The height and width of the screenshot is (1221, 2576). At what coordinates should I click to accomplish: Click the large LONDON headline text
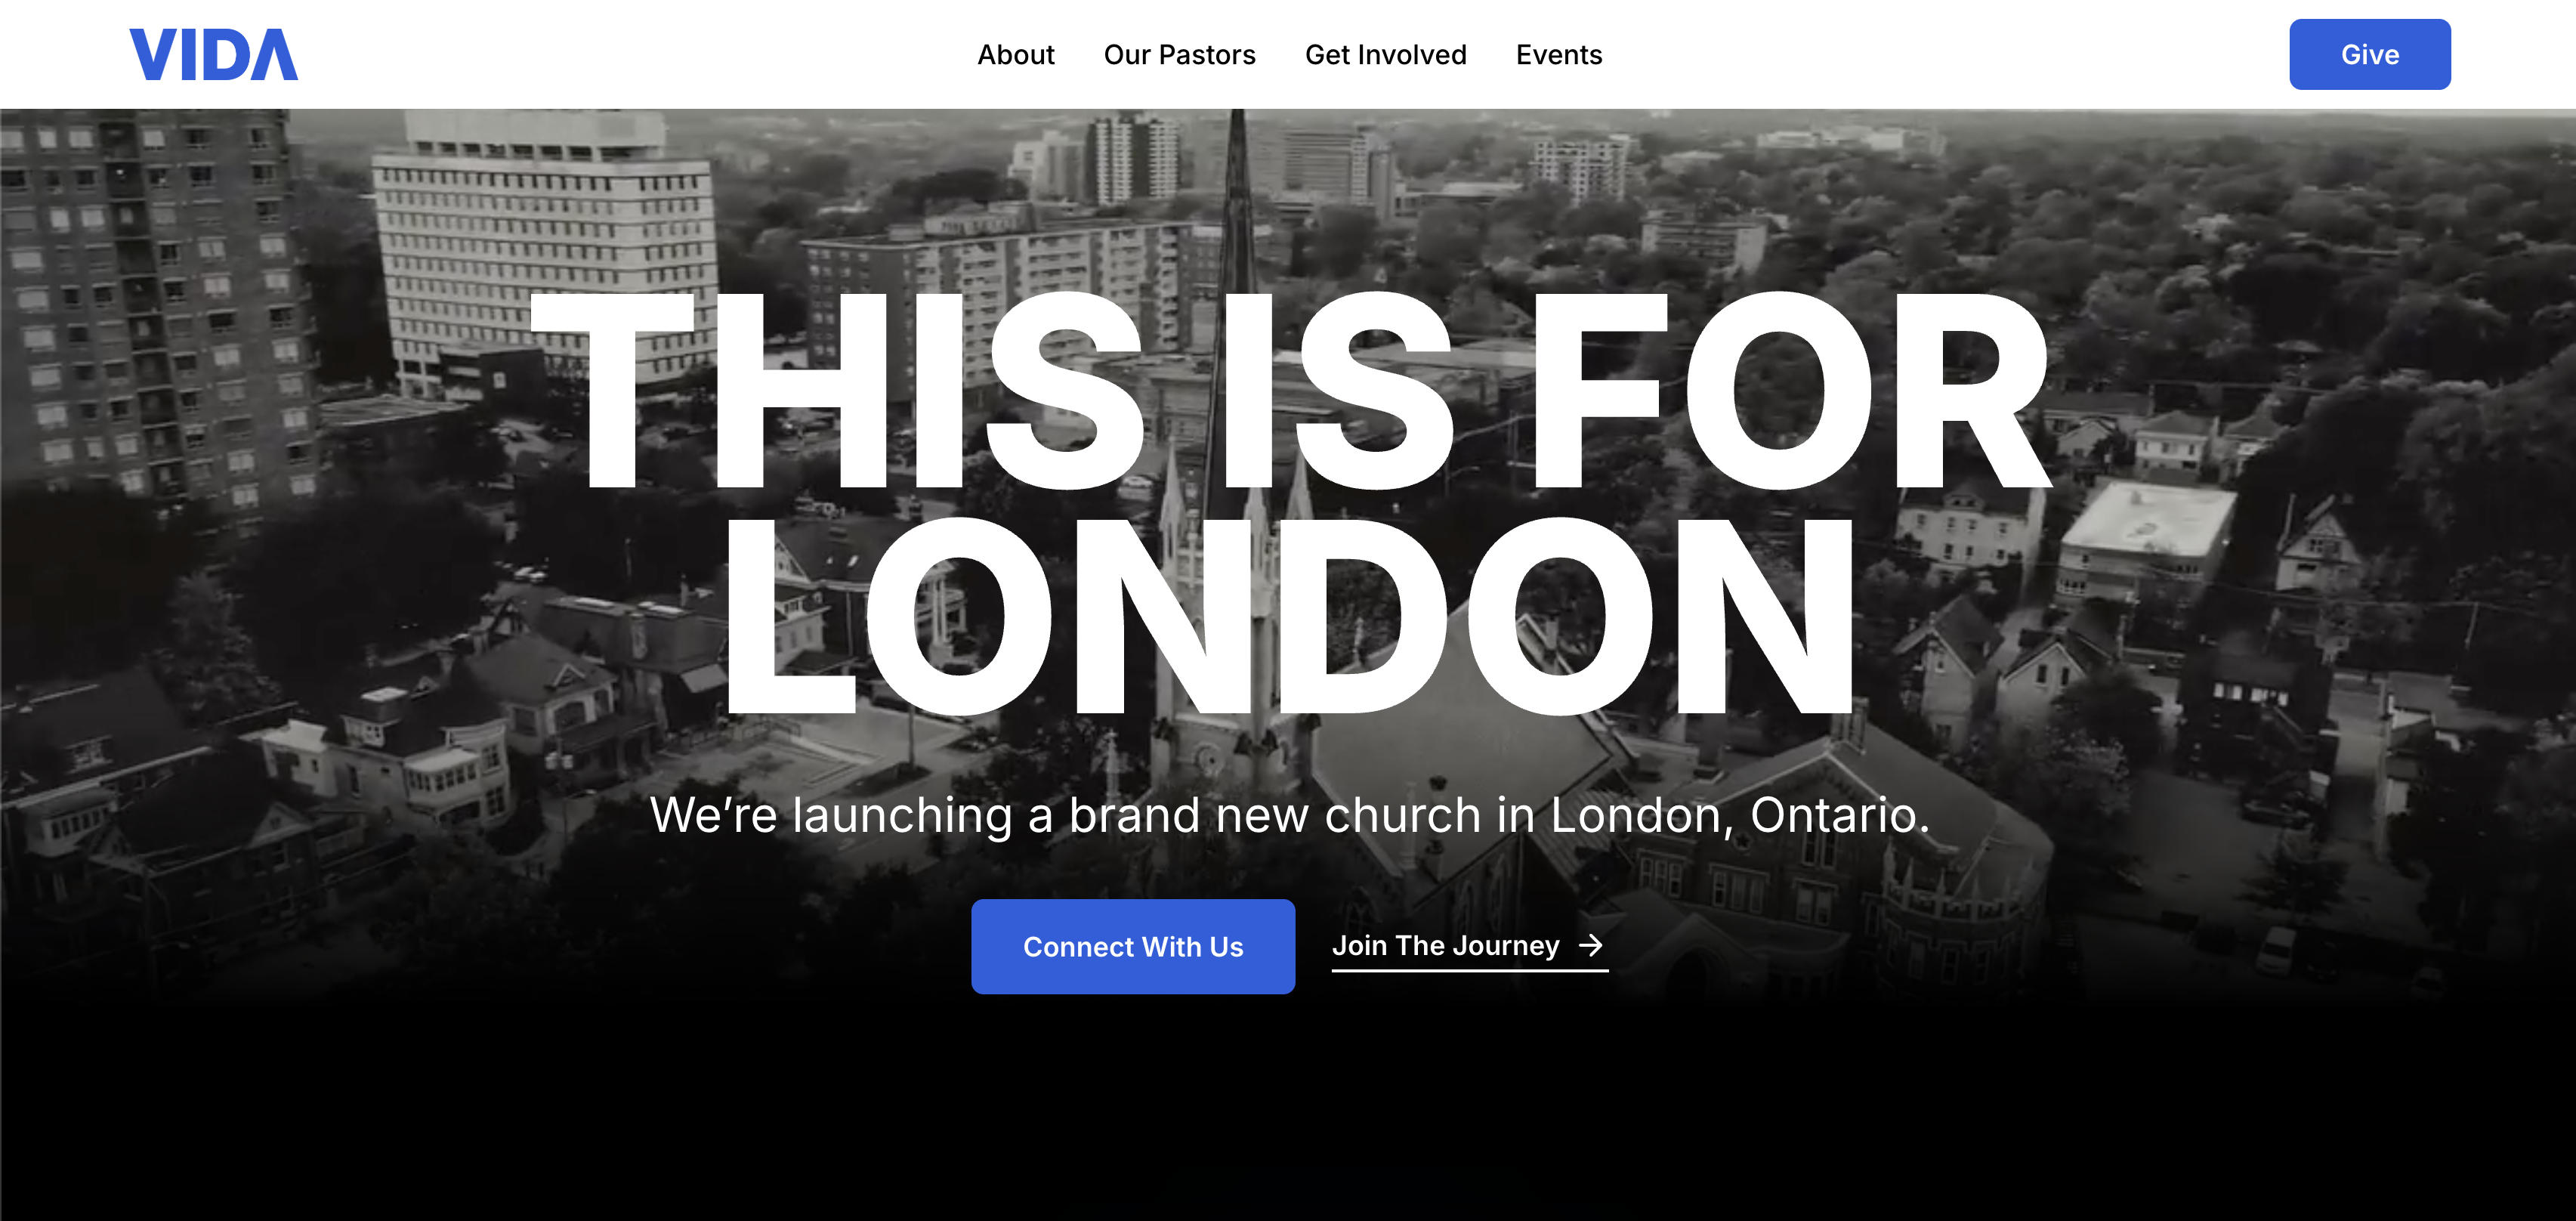(1290, 615)
